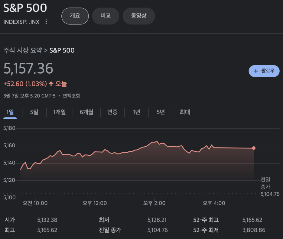The width and height of the screenshot is (283, 239).
Task: Open the 주식 시장 요약 breadcrumb link
Action: (23, 50)
